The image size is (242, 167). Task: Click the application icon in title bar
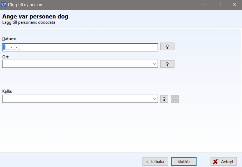[4, 5]
